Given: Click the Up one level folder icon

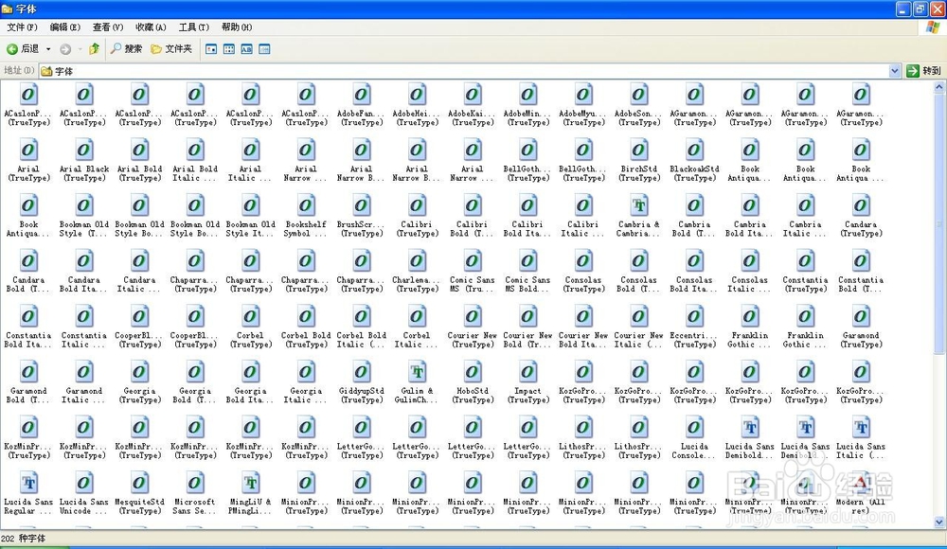Looking at the screenshot, I should [94, 48].
